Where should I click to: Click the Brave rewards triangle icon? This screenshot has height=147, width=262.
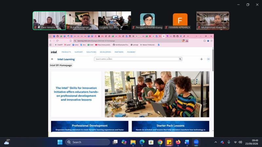click(x=187, y=41)
